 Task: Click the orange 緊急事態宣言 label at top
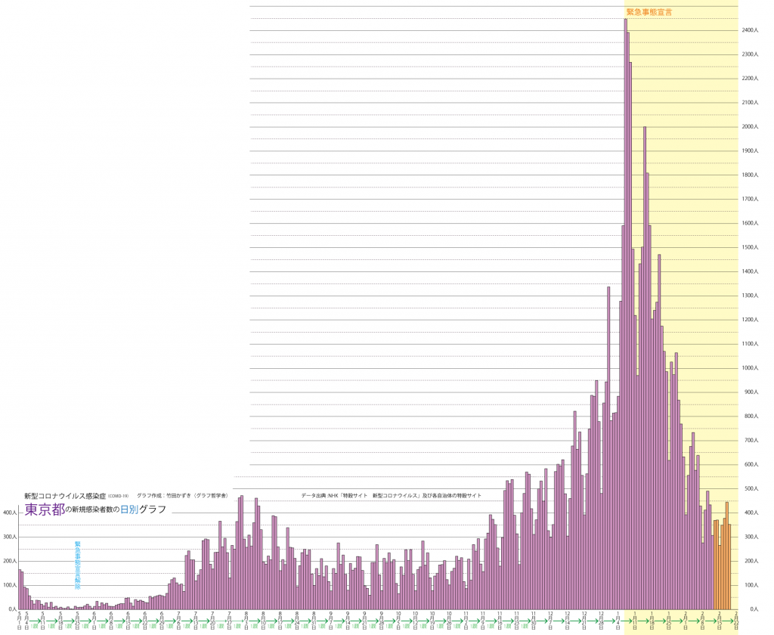pyautogui.click(x=649, y=12)
